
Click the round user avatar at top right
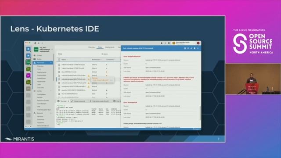pyautogui.click(x=198, y=43)
